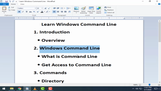Redo last action

point(13,1)
